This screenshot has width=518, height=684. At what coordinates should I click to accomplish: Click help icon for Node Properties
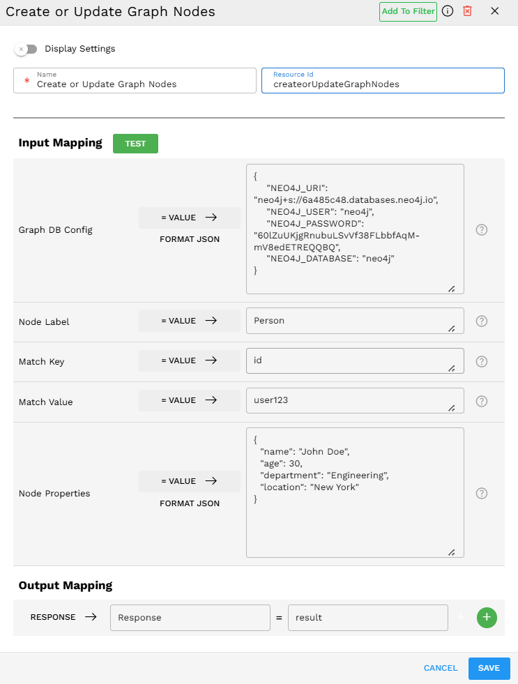coord(481,493)
